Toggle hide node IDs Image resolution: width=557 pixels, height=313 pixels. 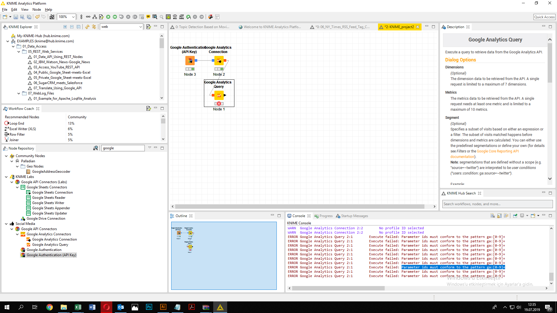pos(175,17)
